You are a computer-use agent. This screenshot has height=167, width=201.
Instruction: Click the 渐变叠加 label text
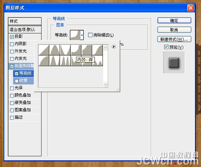[x=22, y=103]
